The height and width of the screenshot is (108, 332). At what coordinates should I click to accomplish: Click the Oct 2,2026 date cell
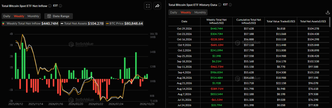coord(184,50)
